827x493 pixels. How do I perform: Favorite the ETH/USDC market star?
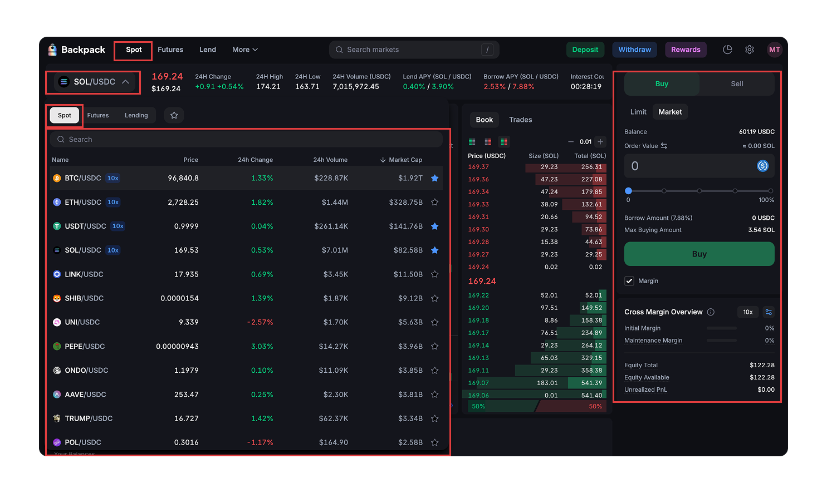pos(435,202)
